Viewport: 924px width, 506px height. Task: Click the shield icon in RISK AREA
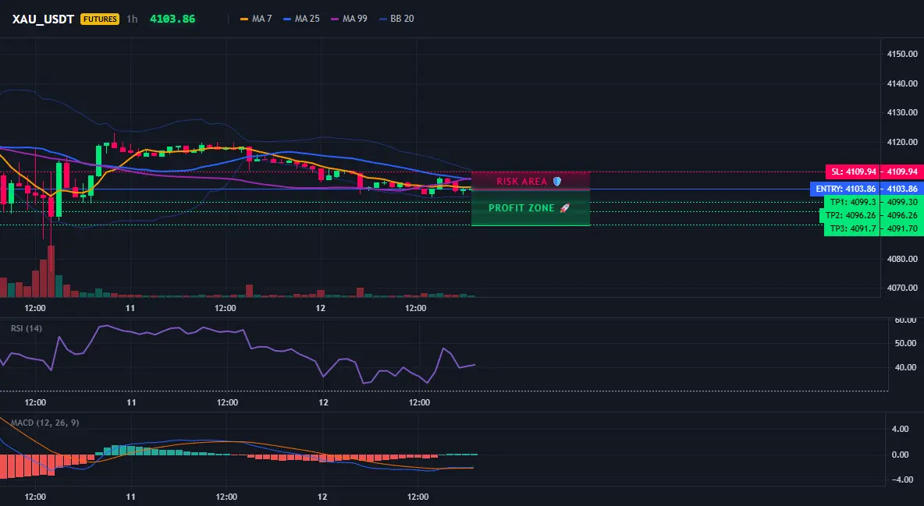[557, 182]
